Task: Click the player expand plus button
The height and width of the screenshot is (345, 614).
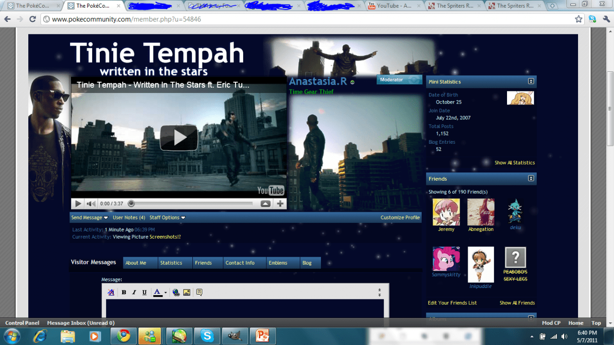Action: coord(280,204)
